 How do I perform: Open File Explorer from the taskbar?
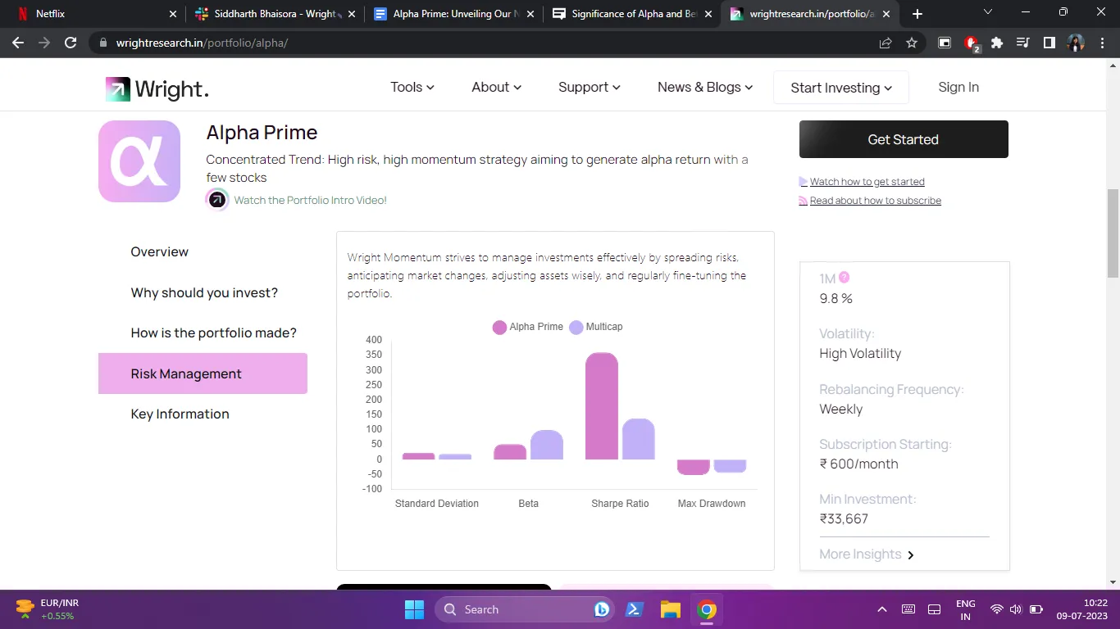point(671,609)
